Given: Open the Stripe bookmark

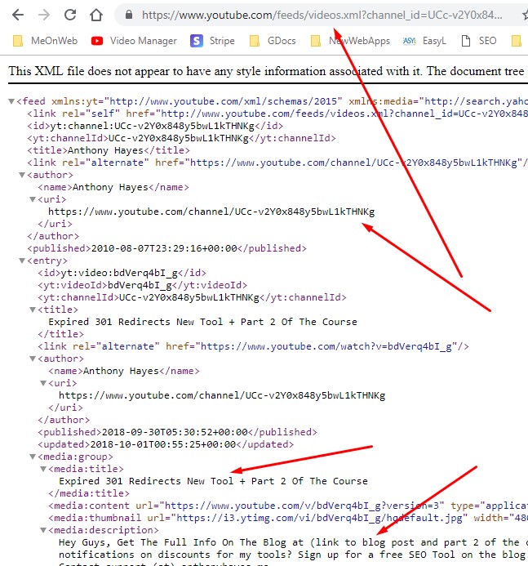Looking at the screenshot, I should pyautogui.click(x=212, y=41).
